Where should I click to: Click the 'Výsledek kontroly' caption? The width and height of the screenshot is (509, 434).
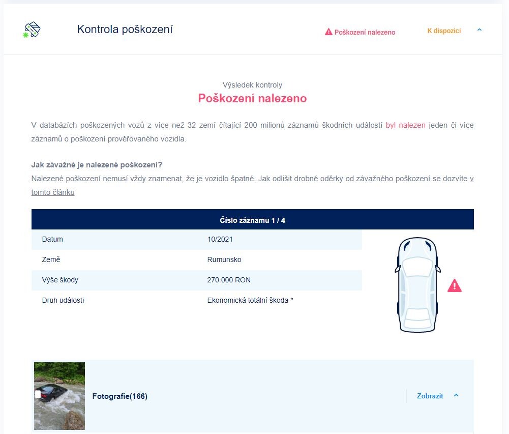point(252,85)
